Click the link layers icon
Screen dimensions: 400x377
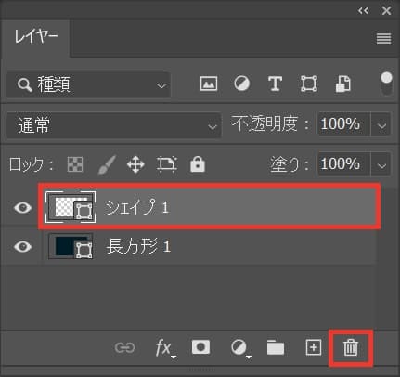(x=124, y=347)
